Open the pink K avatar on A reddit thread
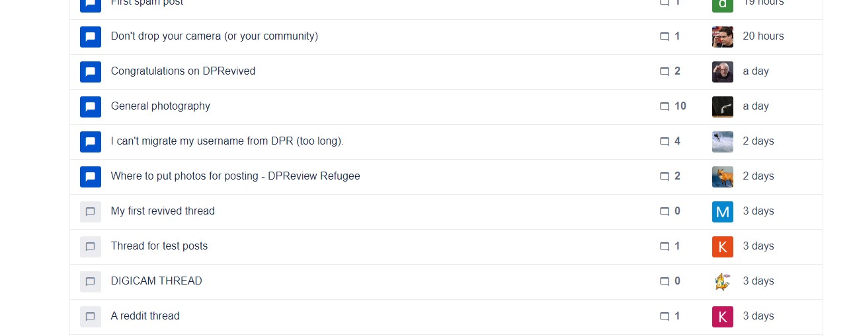 pyautogui.click(x=723, y=316)
